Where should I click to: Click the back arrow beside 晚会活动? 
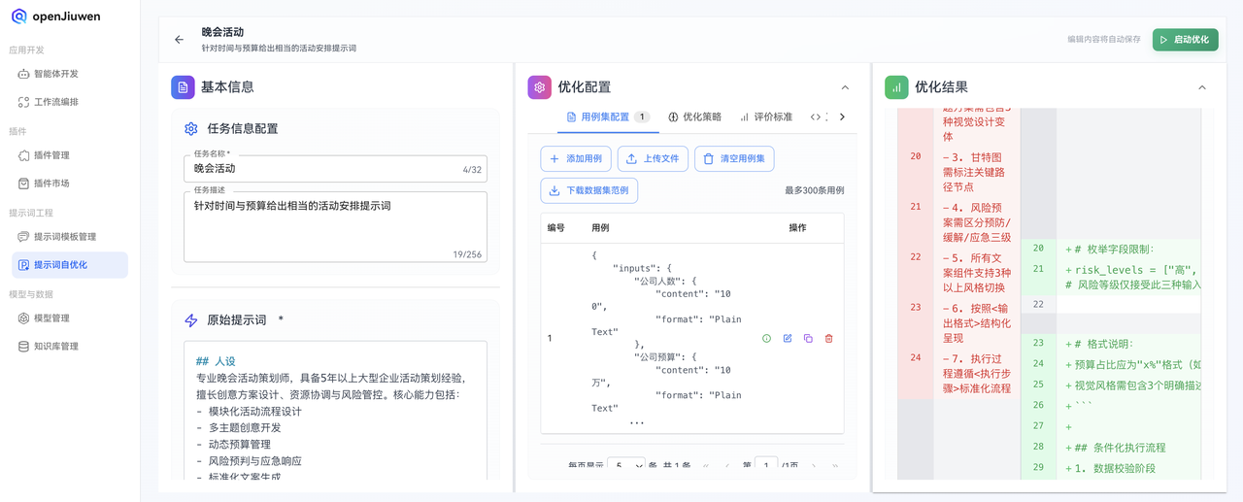click(x=179, y=40)
